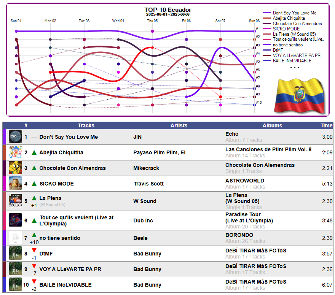This screenshot has height=295, width=335.
Task: Click the Ecuador flag image
Action: 300,96
